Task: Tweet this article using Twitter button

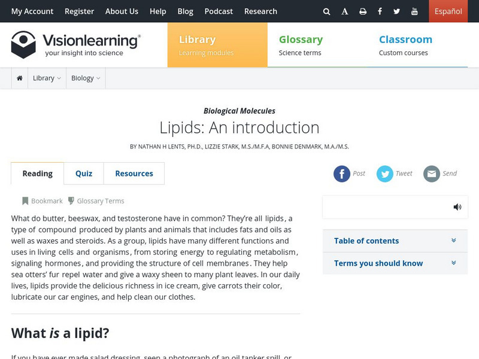Action: click(x=385, y=174)
